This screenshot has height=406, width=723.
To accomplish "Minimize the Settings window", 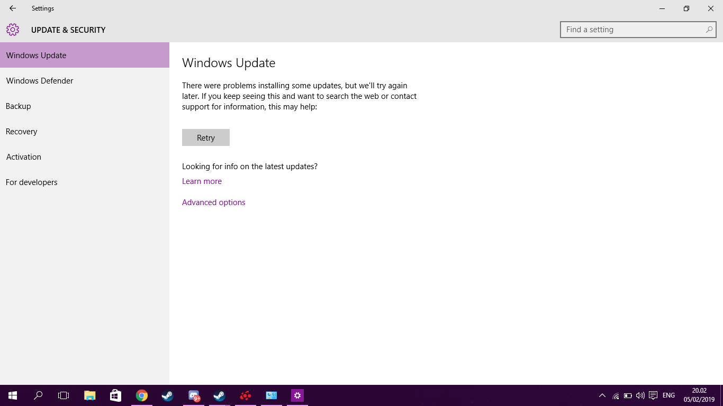I will coord(662,8).
